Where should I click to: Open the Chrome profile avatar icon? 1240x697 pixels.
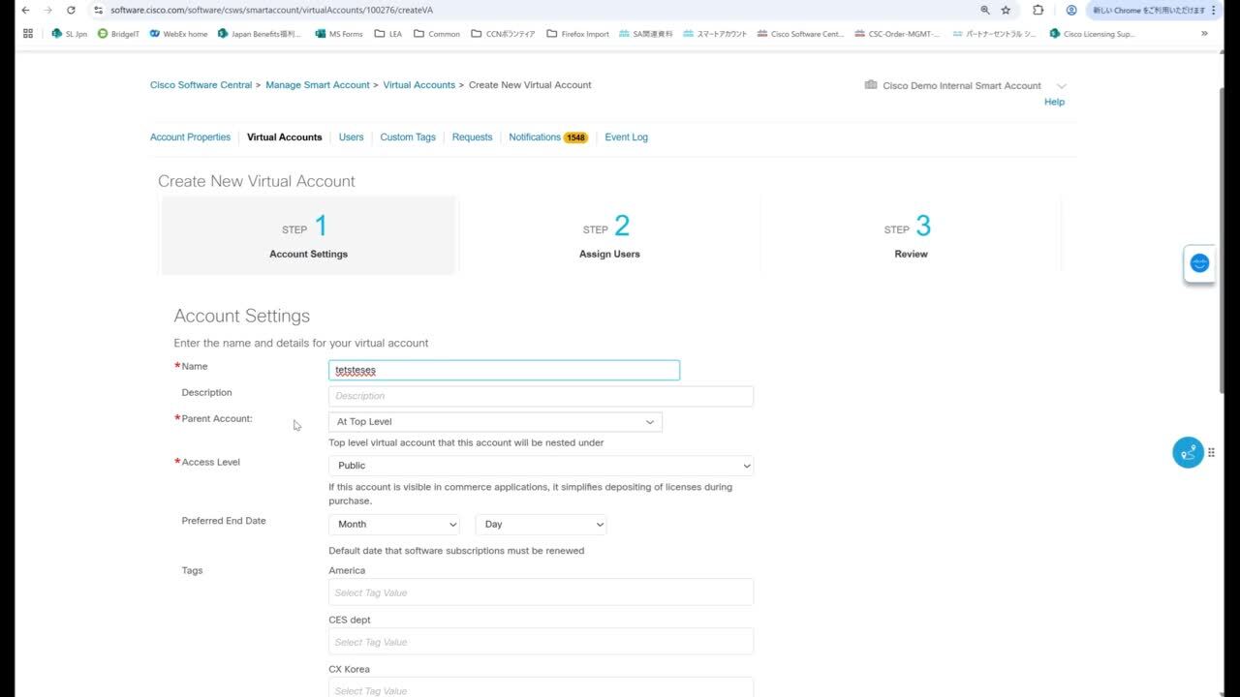click(x=1071, y=10)
